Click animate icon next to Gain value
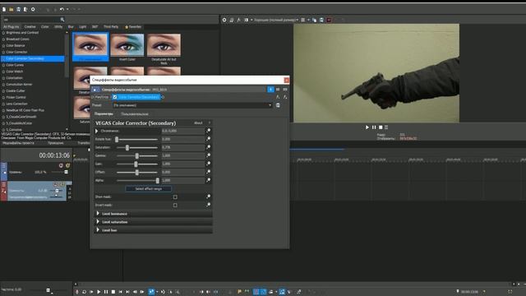Screen dimensions: 526x296 coord(208,164)
